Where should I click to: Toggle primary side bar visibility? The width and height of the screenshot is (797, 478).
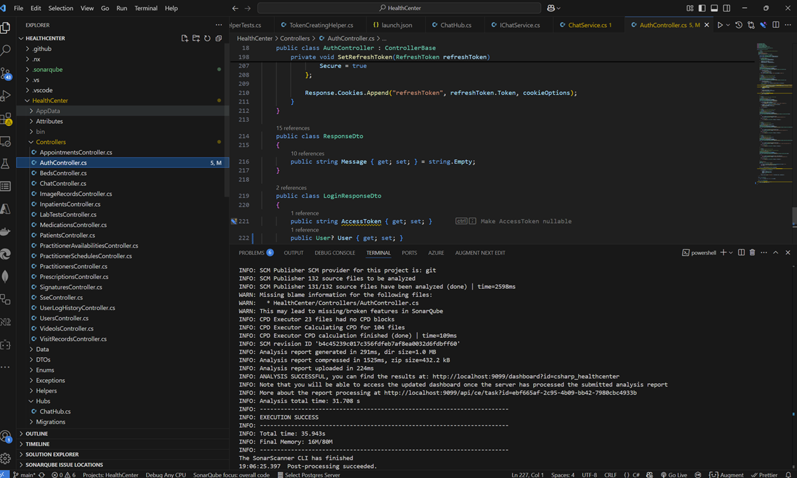pos(702,8)
